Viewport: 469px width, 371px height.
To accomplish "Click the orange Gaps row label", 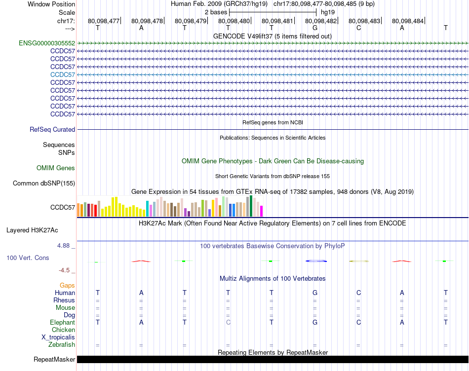I will click(67, 286).
